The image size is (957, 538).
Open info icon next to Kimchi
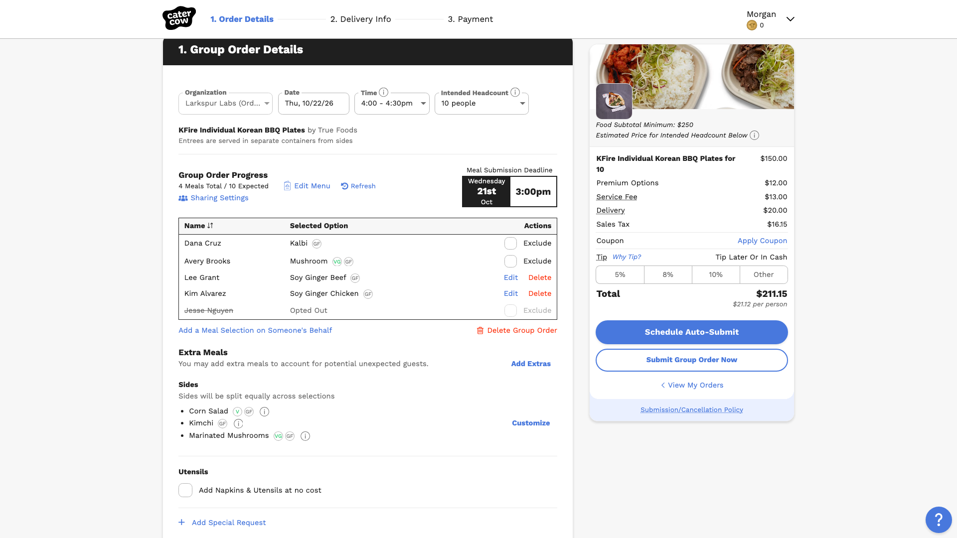[238, 423]
